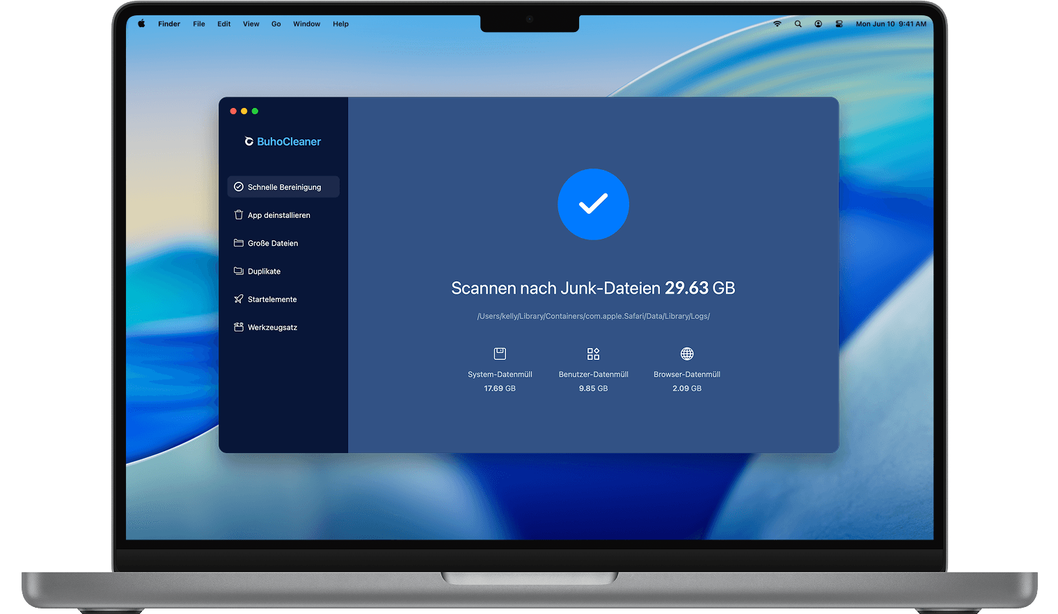
Task: Click the large blue checkmark circle
Action: 593,204
